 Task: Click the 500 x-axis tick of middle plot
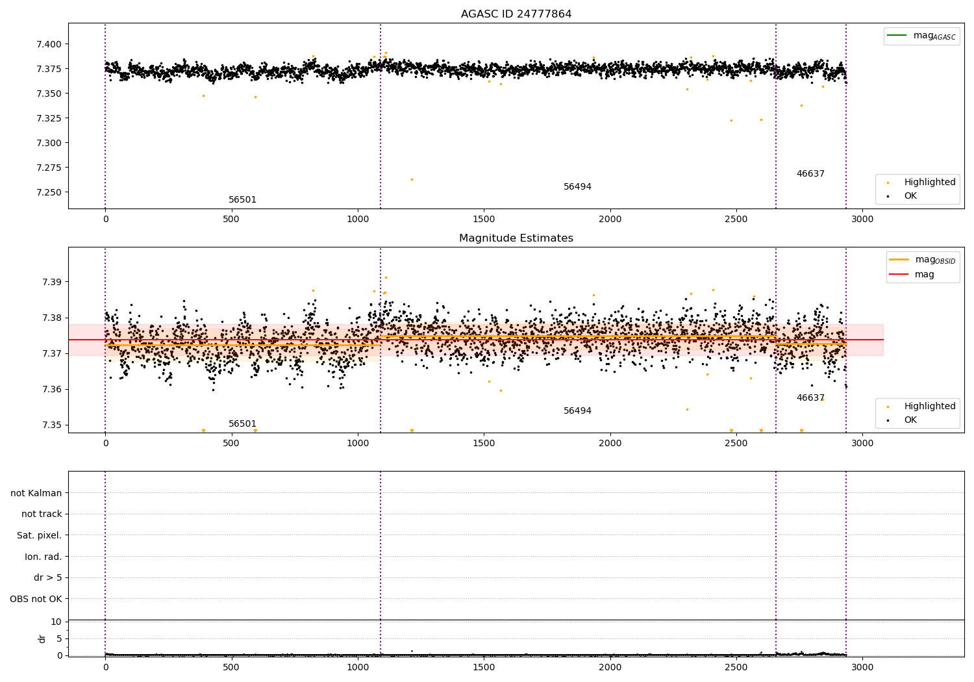232,444
